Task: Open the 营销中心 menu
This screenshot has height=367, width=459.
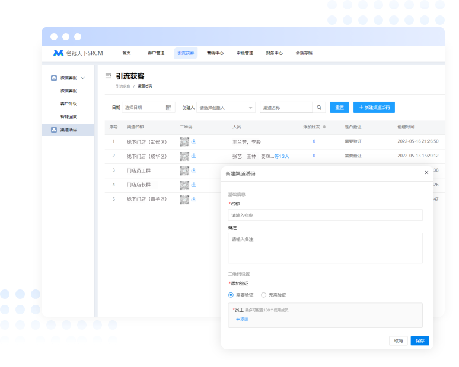Action: coord(215,53)
